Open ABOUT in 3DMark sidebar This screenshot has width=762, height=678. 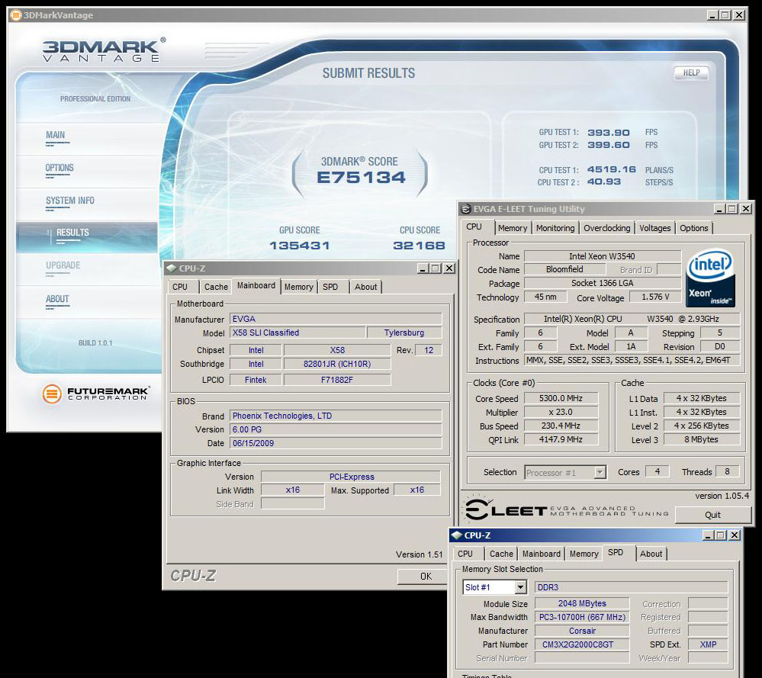point(57,299)
